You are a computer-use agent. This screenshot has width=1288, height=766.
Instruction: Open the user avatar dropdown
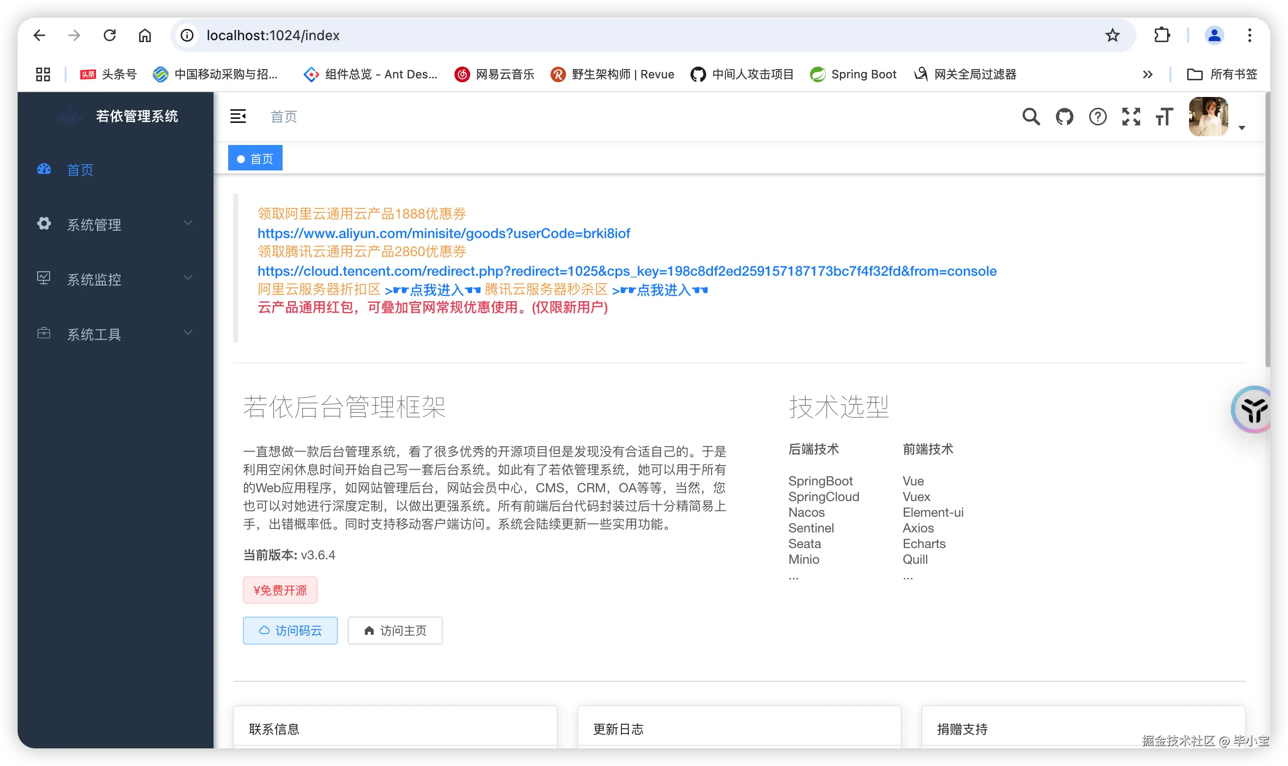(x=1208, y=117)
